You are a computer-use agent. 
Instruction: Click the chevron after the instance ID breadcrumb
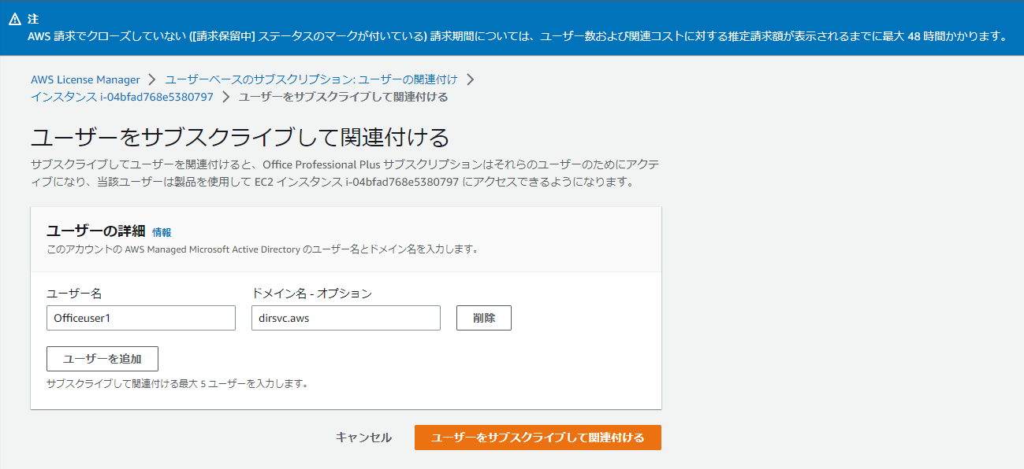[225, 97]
